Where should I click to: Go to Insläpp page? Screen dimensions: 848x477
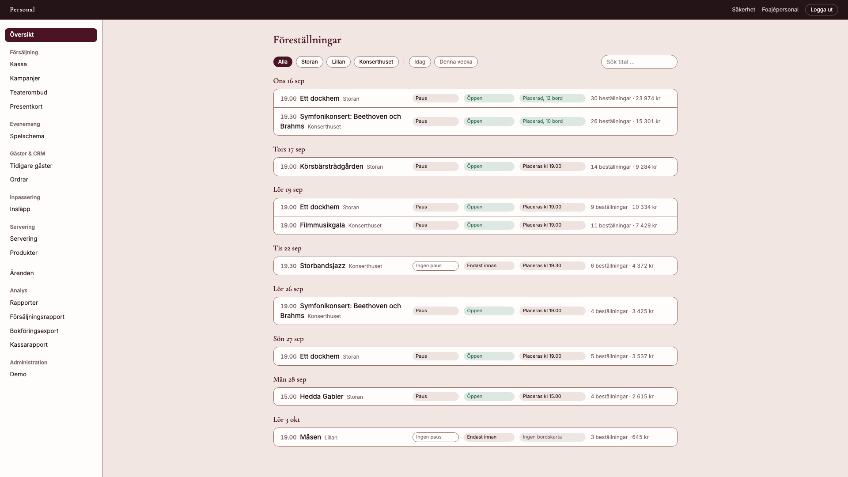(x=51, y=209)
